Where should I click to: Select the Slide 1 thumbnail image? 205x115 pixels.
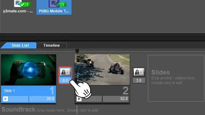coord(28,70)
